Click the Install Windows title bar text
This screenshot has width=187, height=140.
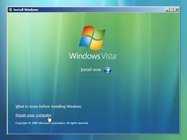pyautogui.click(x=26, y=10)
